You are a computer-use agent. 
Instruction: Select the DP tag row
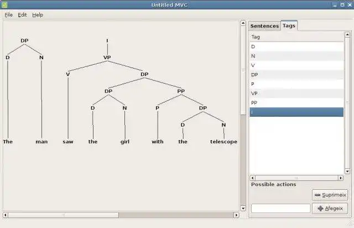pos(296,75)
